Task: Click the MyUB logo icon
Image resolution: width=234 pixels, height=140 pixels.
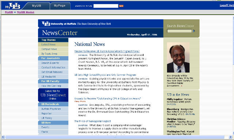Action: coord(13,6)
